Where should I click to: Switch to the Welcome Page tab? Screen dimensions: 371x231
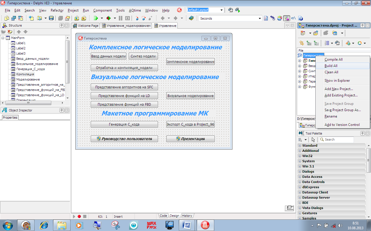coord(86,26)
